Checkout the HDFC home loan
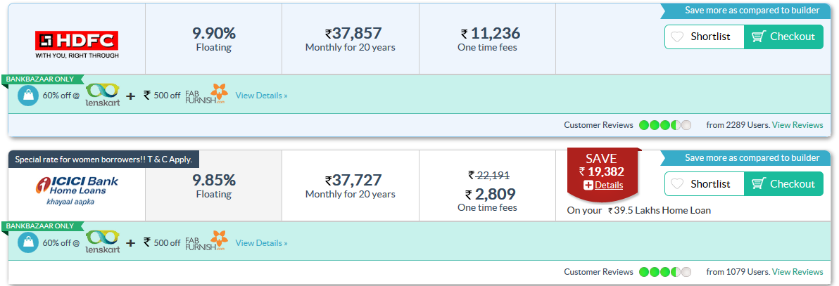The height and width of the screenshot is (286, 839). coord(783,37)
